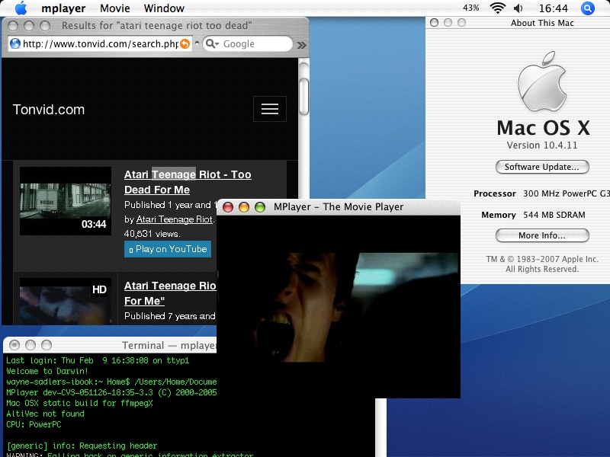Zoom the MPlayer movie window with green button
The height and width of the screenshot is (457, 610).
tap(260, 207)
